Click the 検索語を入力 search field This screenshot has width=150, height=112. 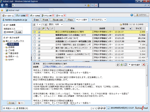[x=13, y=29]
